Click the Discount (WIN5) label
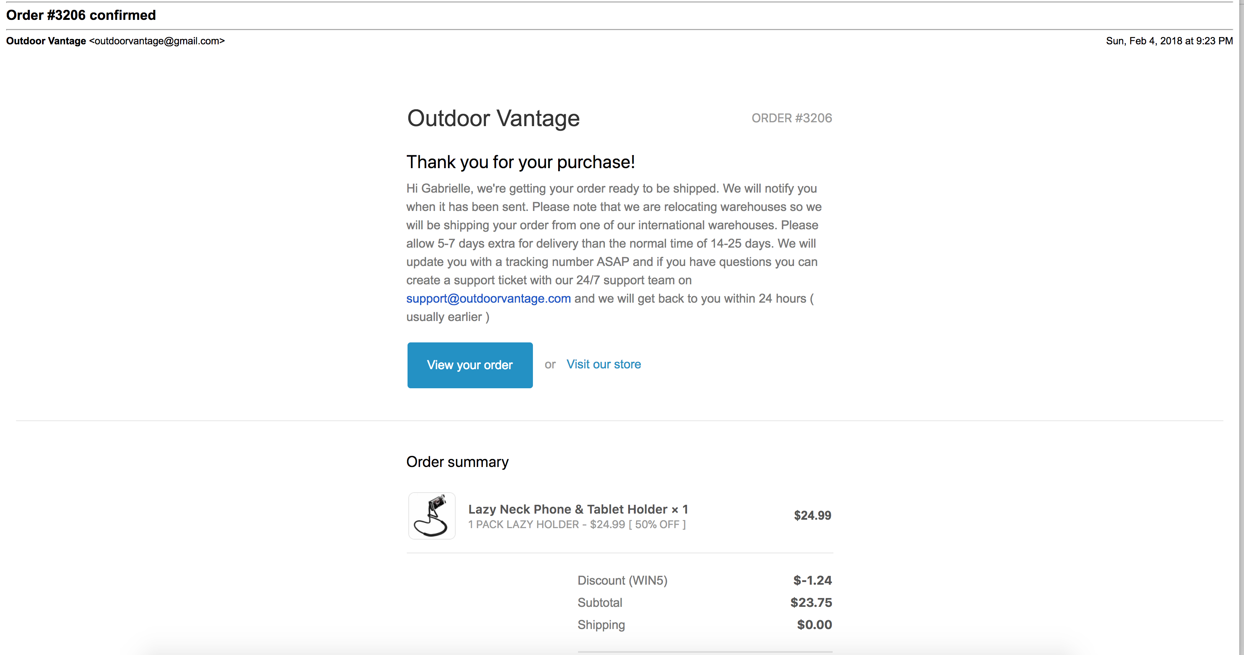This screenshot has width=1244, height=655. 622,580
